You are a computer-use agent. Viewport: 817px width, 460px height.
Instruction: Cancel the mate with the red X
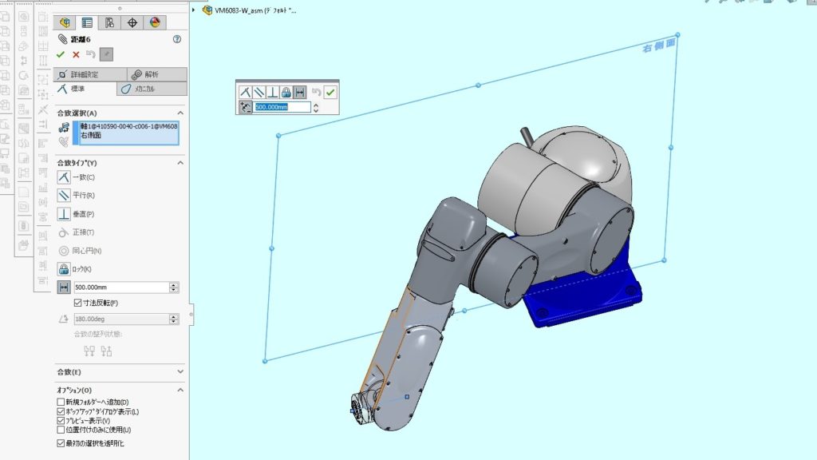tap(76, 54)
